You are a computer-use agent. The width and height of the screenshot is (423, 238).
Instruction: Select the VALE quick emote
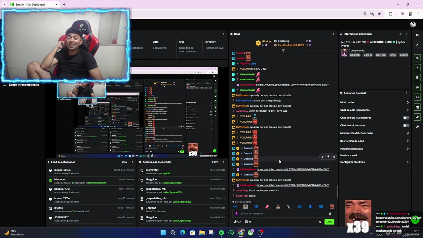(256, 207)
